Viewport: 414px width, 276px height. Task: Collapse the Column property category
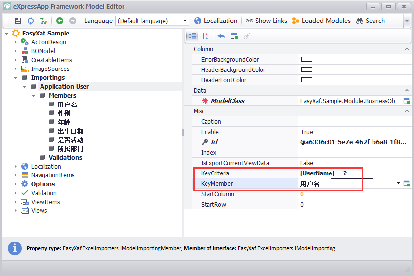pos(407,49)
